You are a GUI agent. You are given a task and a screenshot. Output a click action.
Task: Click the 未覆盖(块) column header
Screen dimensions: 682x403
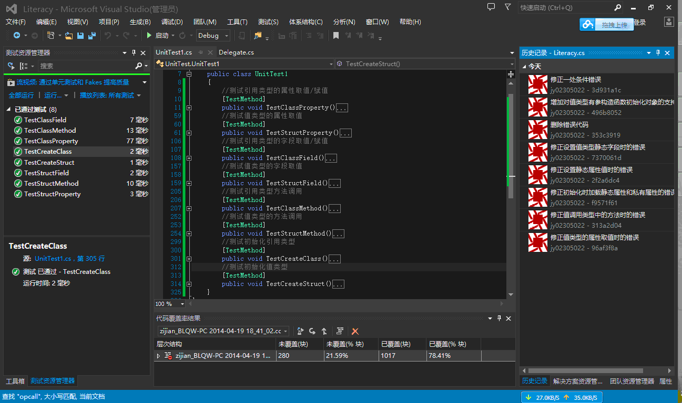pos(299,344)
